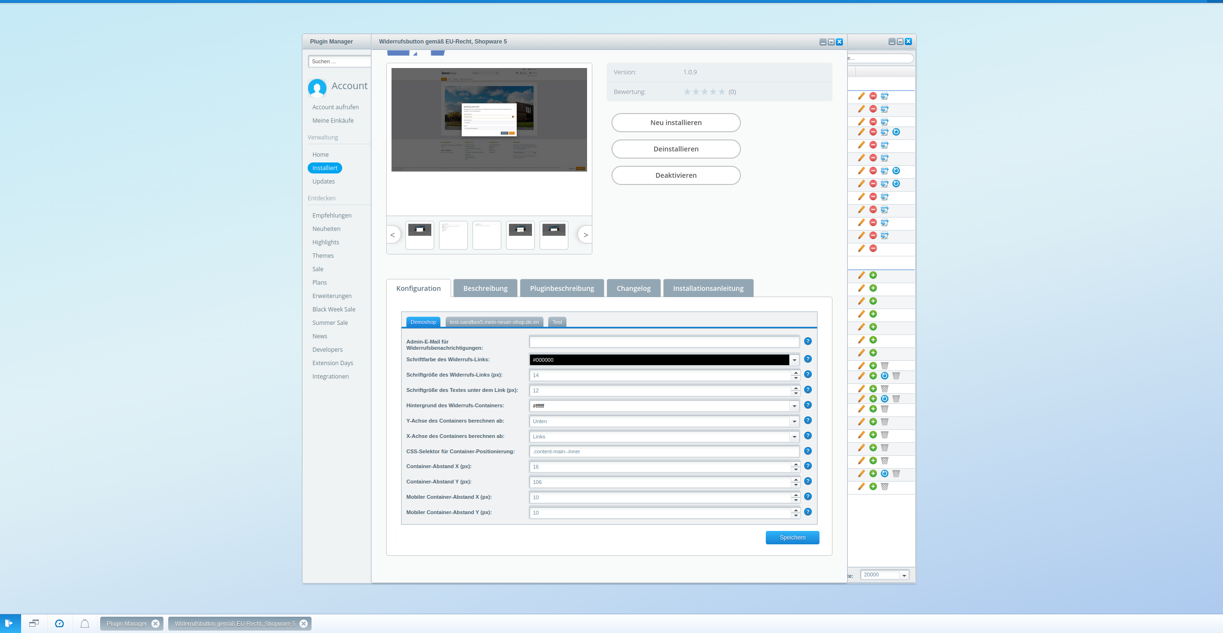Viewport: 1223px width, 633px height.
Task: Show help for Container-Abstand Y
Action: tap(808, 481)
